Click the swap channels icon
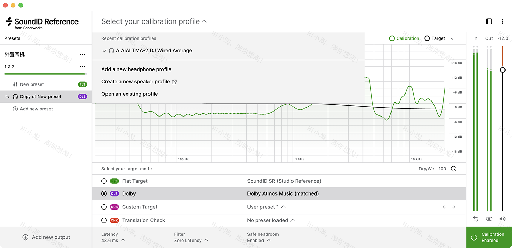This screenshot has width=512, height=248. [x=475, y=219]
